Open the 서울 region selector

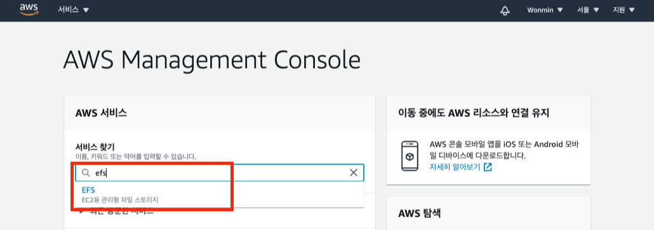(x=588, y=10)
